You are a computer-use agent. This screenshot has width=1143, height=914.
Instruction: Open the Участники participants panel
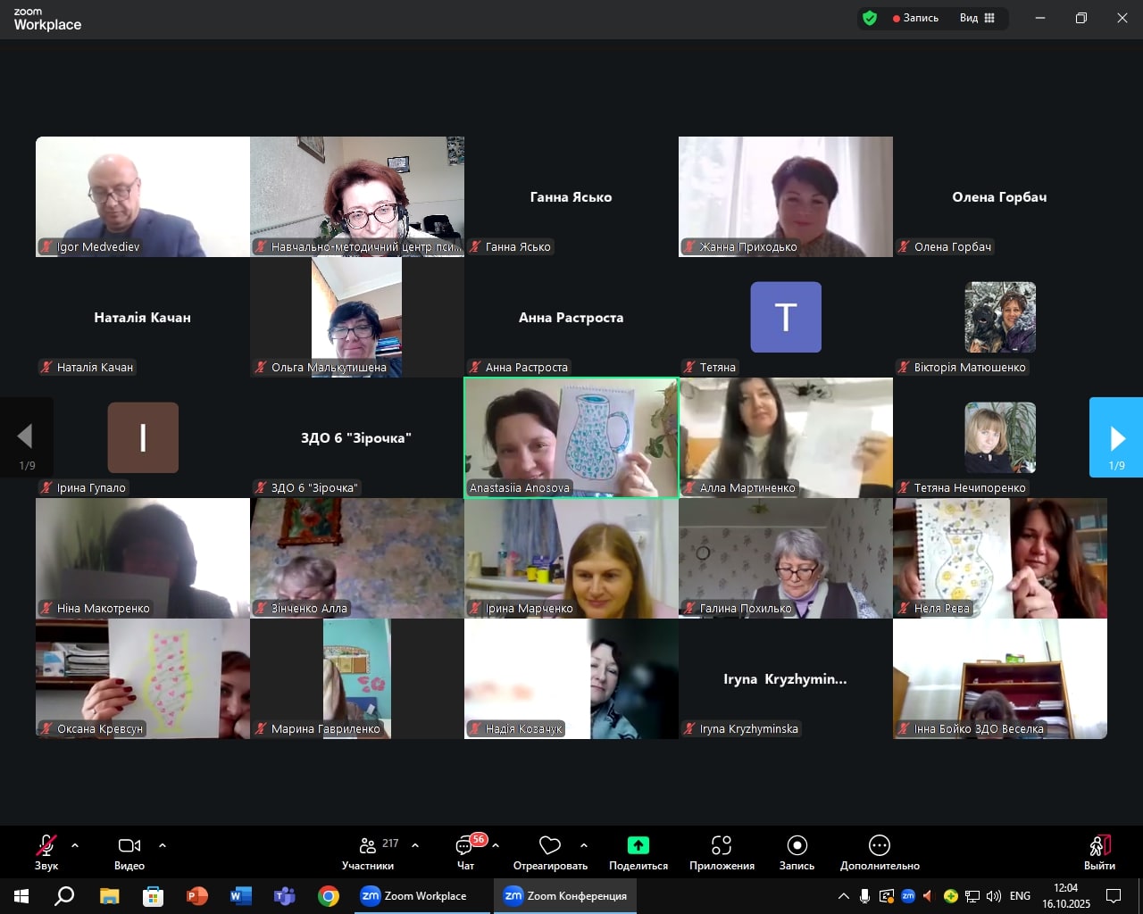coord(368,852)
